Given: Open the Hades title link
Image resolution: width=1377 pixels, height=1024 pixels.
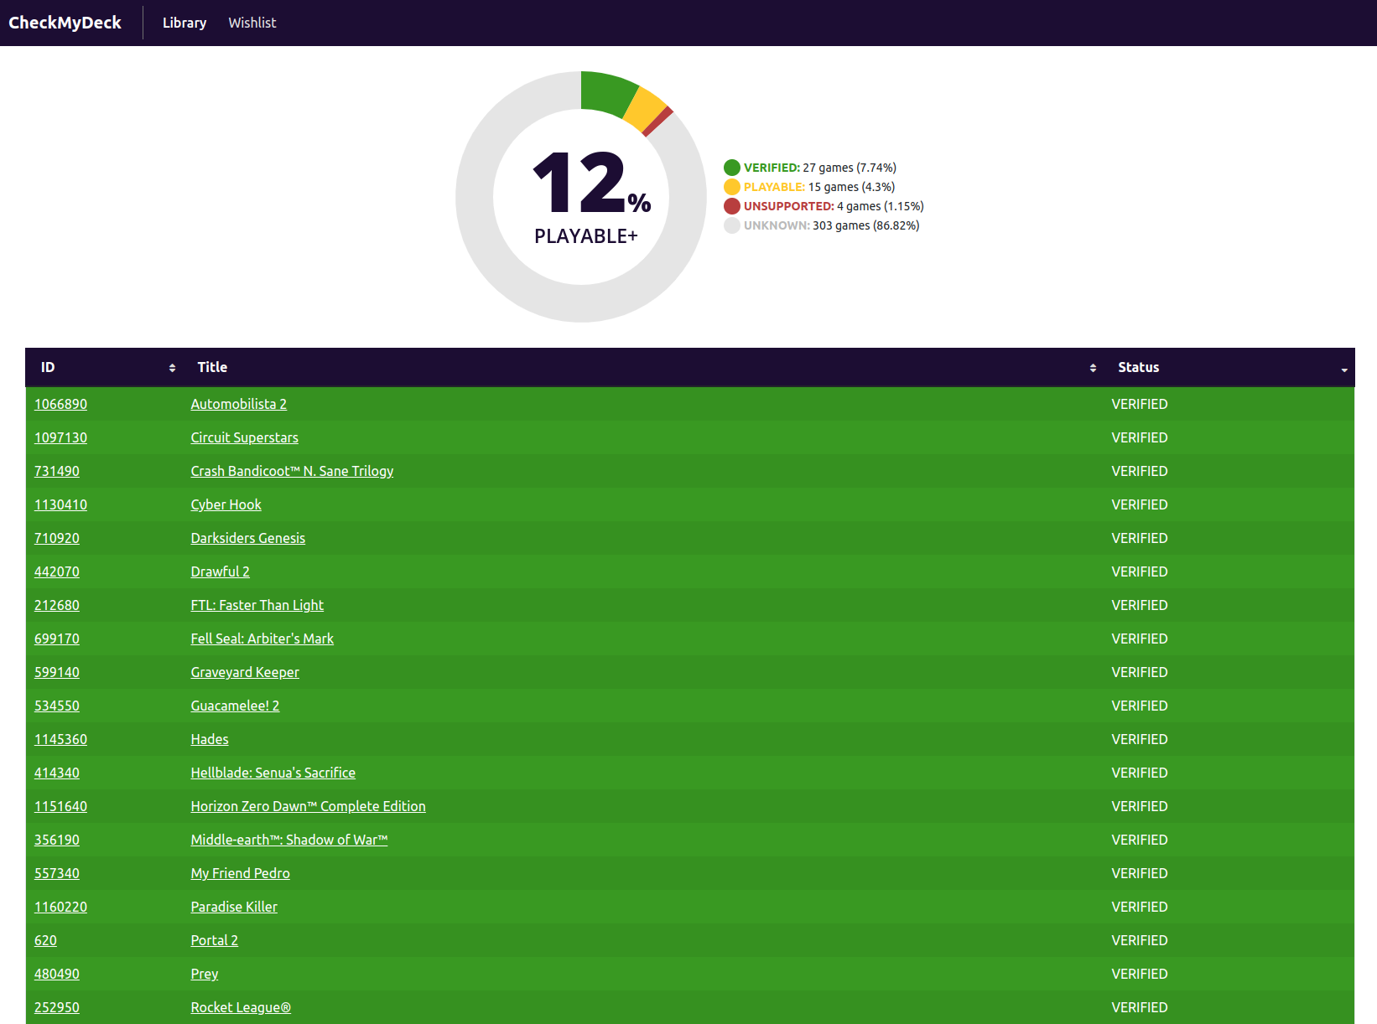Looking at the screenshot, I should [x=210, y=739].
